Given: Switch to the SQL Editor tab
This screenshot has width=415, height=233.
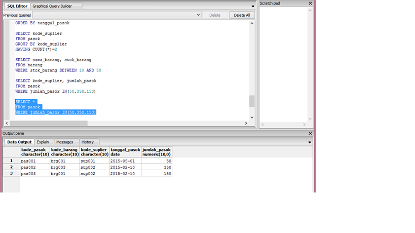Looking at the screenshot, I should tap(17, 6).
